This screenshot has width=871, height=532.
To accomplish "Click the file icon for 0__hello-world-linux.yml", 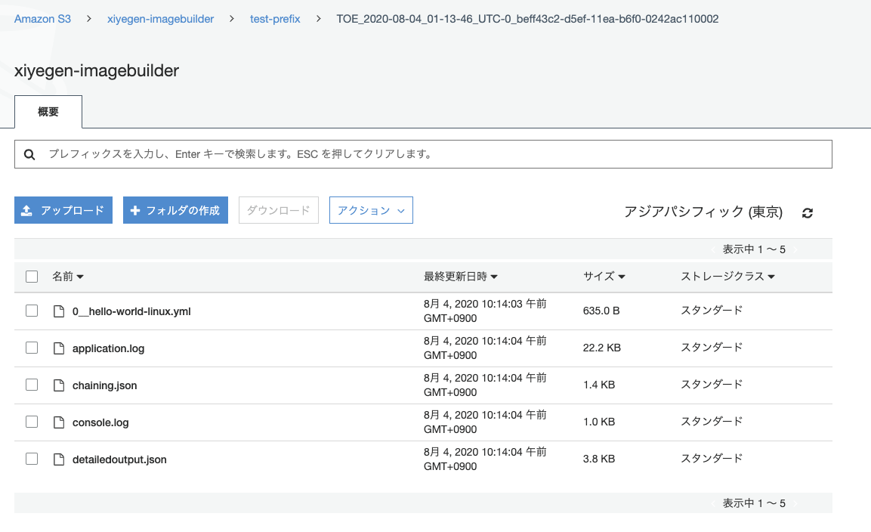I will [x=58, y=311].
